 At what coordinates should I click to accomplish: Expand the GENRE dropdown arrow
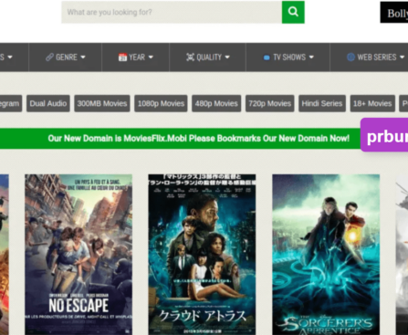click(83, 58)
